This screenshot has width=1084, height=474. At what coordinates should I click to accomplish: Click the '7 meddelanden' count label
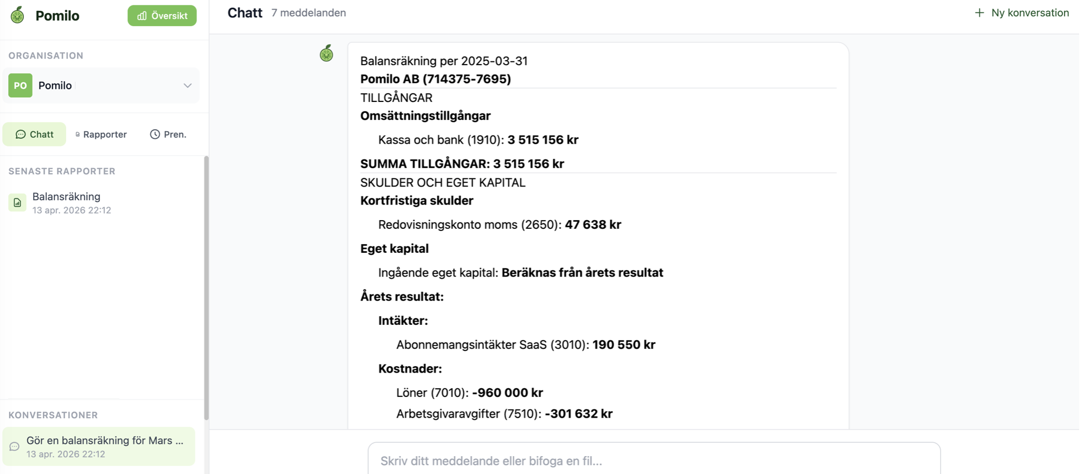click(309, 12)
